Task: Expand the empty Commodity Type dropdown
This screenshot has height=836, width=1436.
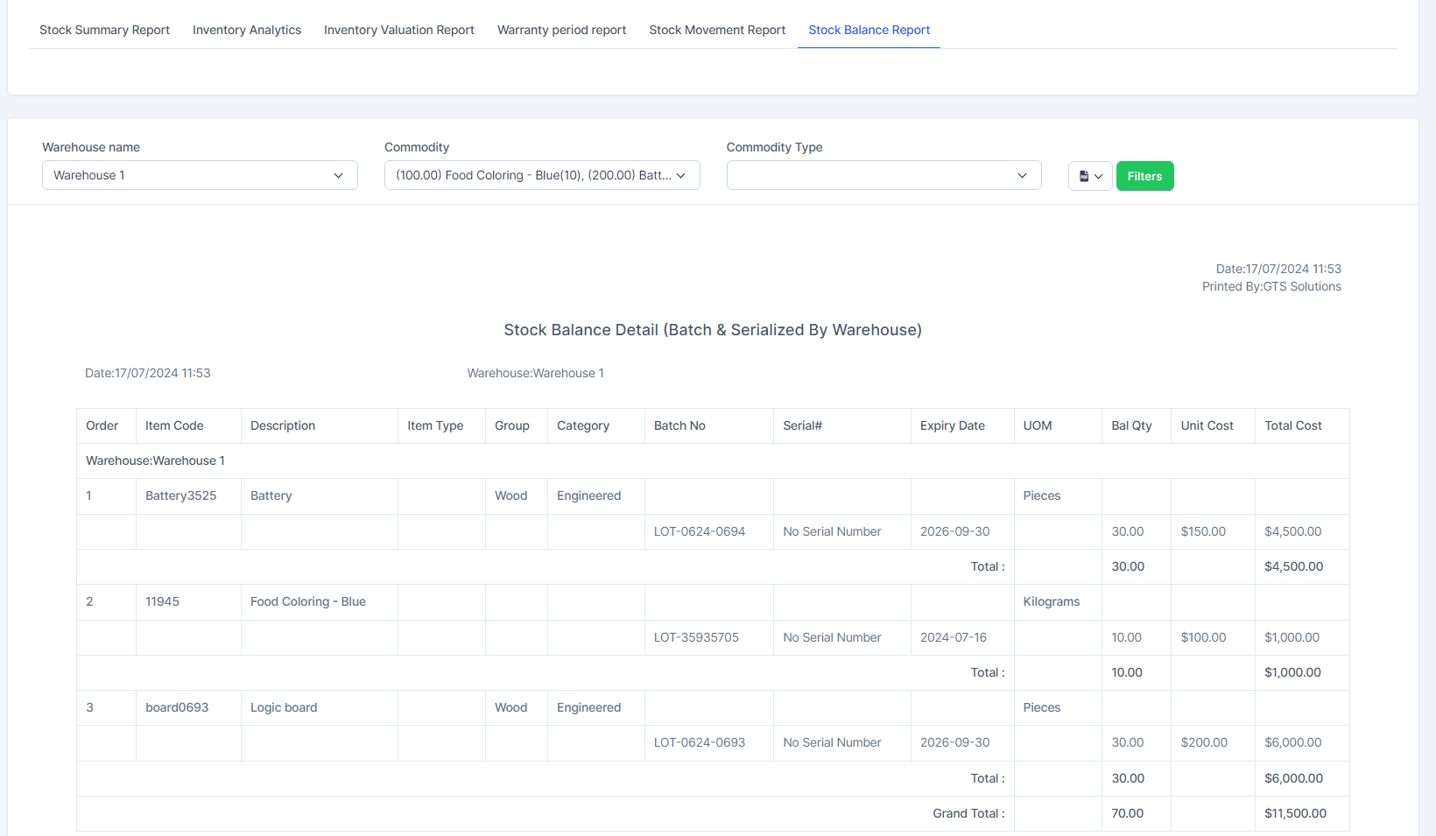Action: [883, 175]
